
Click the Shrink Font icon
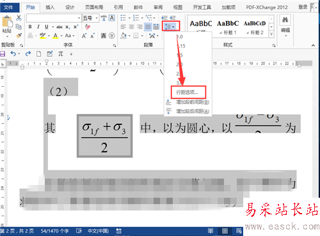coord(92,36)
